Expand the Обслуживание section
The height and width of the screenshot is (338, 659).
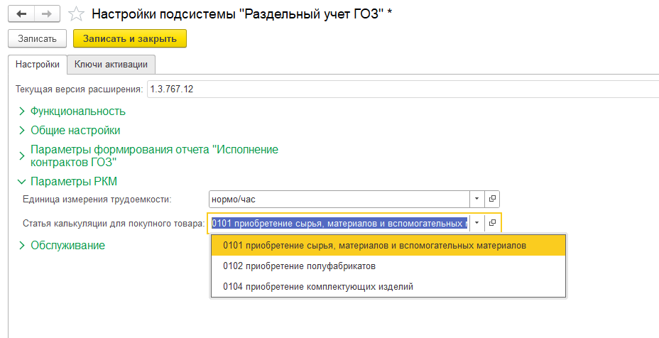[67, 245]
